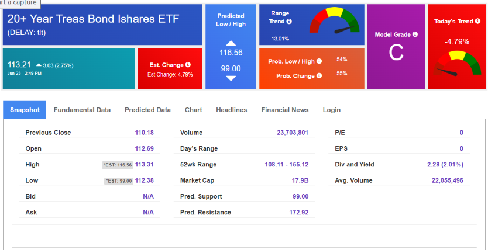488x250 pixels.
Task: Click the Login link
Action: (331, 110)
